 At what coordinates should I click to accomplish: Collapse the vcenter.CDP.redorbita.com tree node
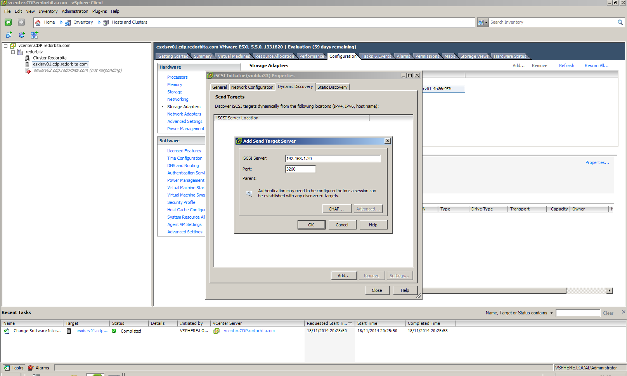point(6,46)
